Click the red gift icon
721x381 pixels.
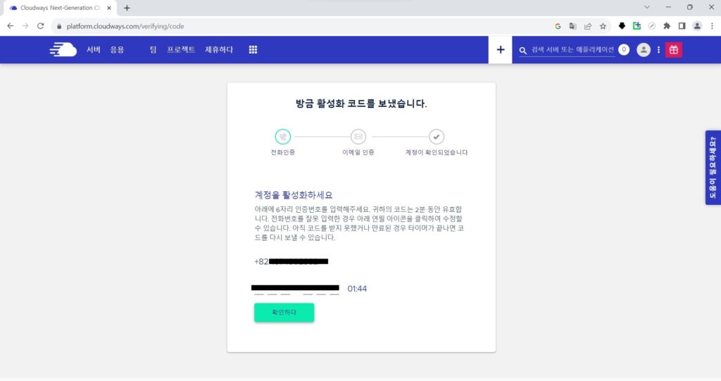(x=674, y=50)
